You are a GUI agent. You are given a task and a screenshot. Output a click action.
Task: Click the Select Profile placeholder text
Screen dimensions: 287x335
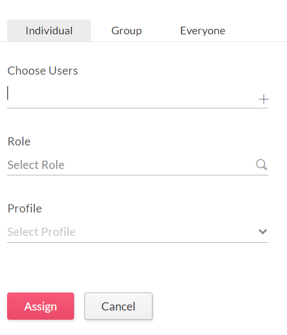point(41,232)
